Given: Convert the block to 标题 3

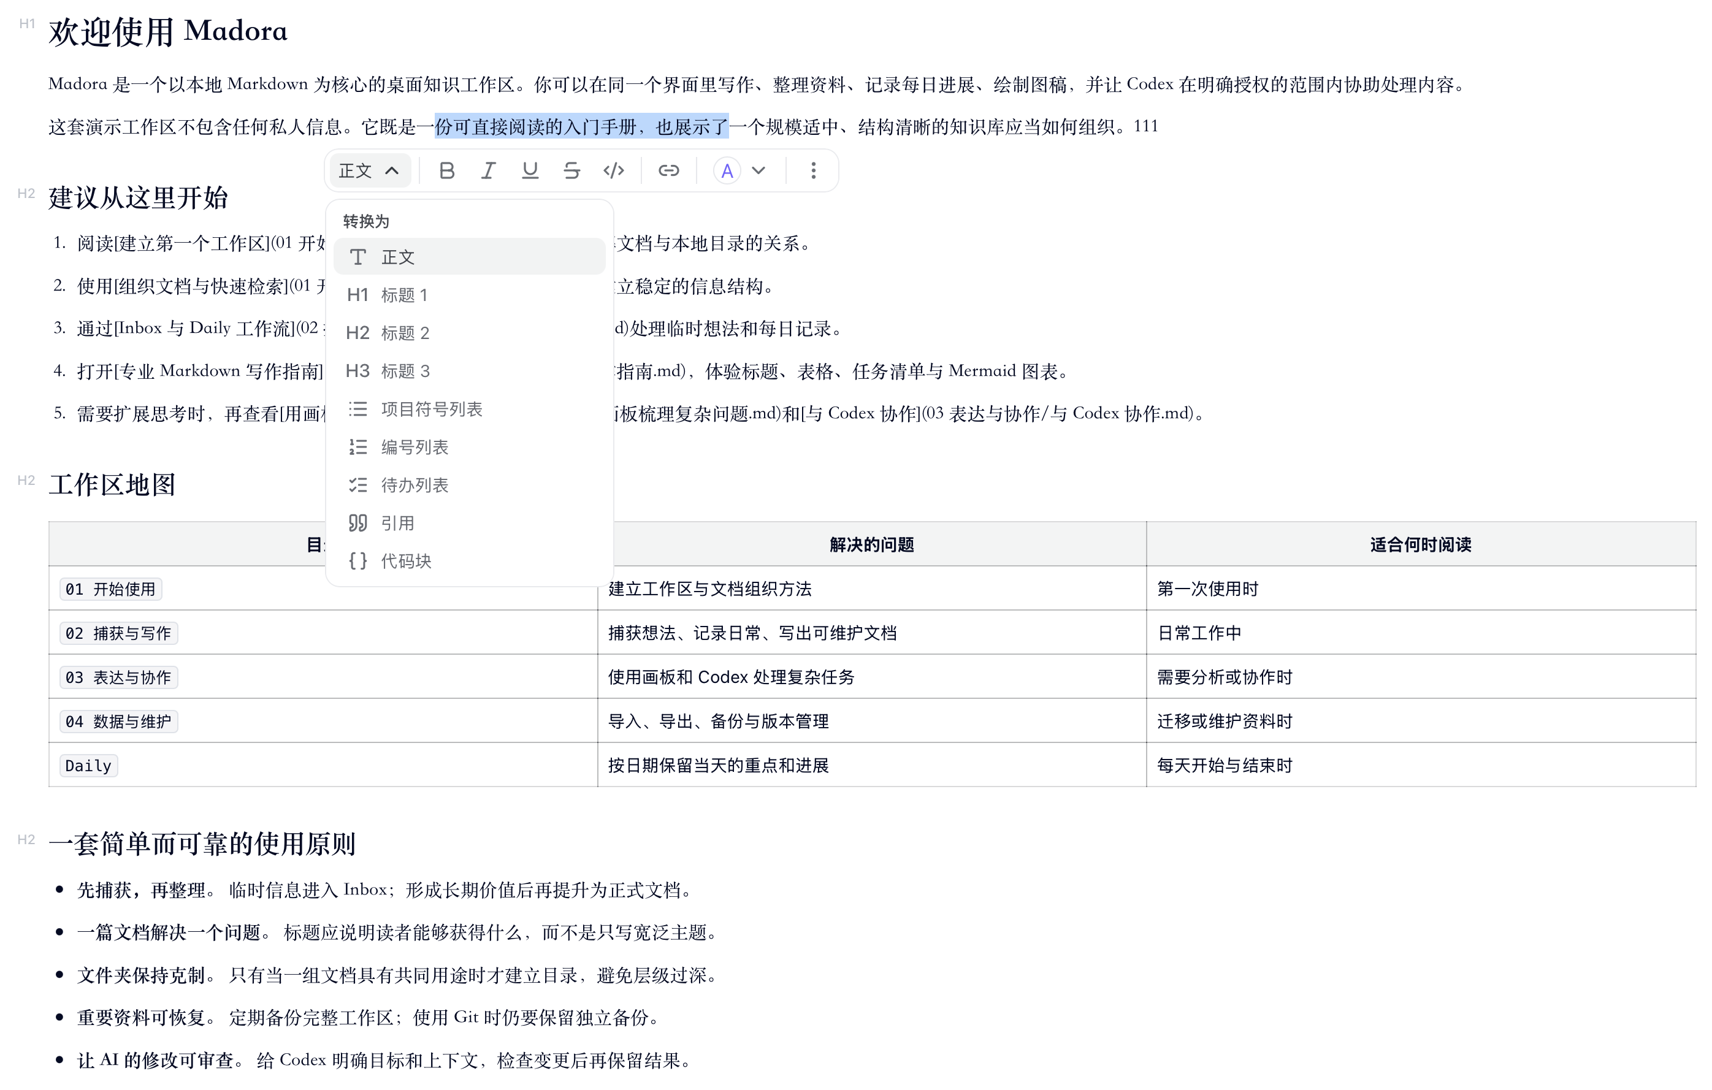Looking at the screenshot, I should click(x=469, y=371).
